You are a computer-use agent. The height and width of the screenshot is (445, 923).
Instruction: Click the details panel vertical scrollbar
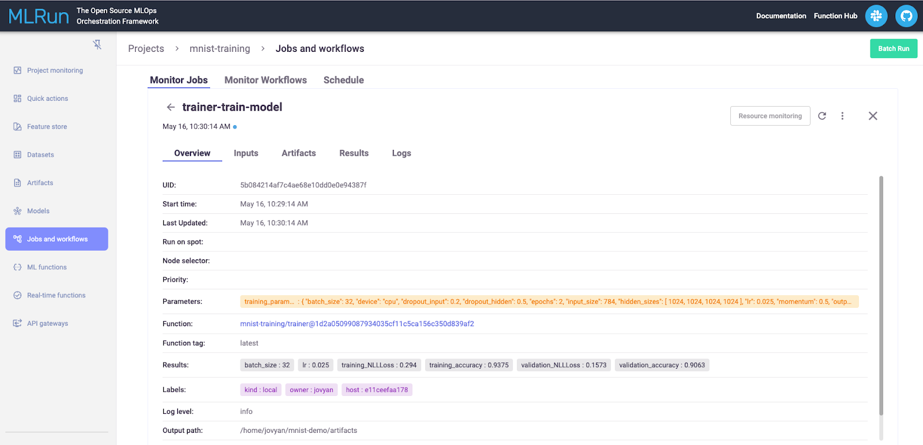click(x=881, y=295)
